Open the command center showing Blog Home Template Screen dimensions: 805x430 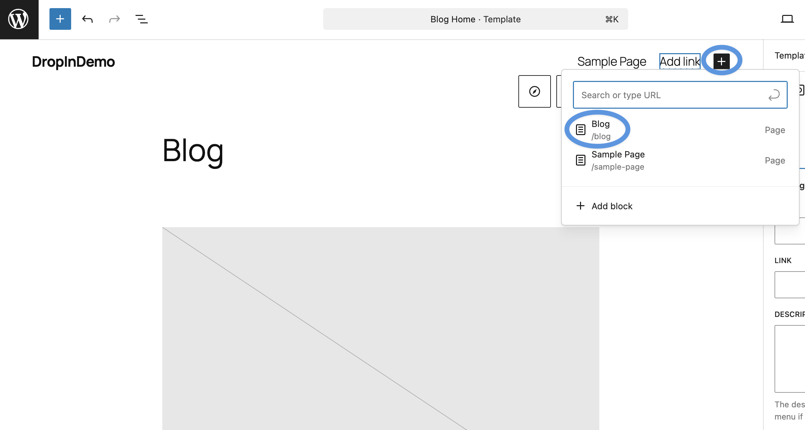[475, 19]
